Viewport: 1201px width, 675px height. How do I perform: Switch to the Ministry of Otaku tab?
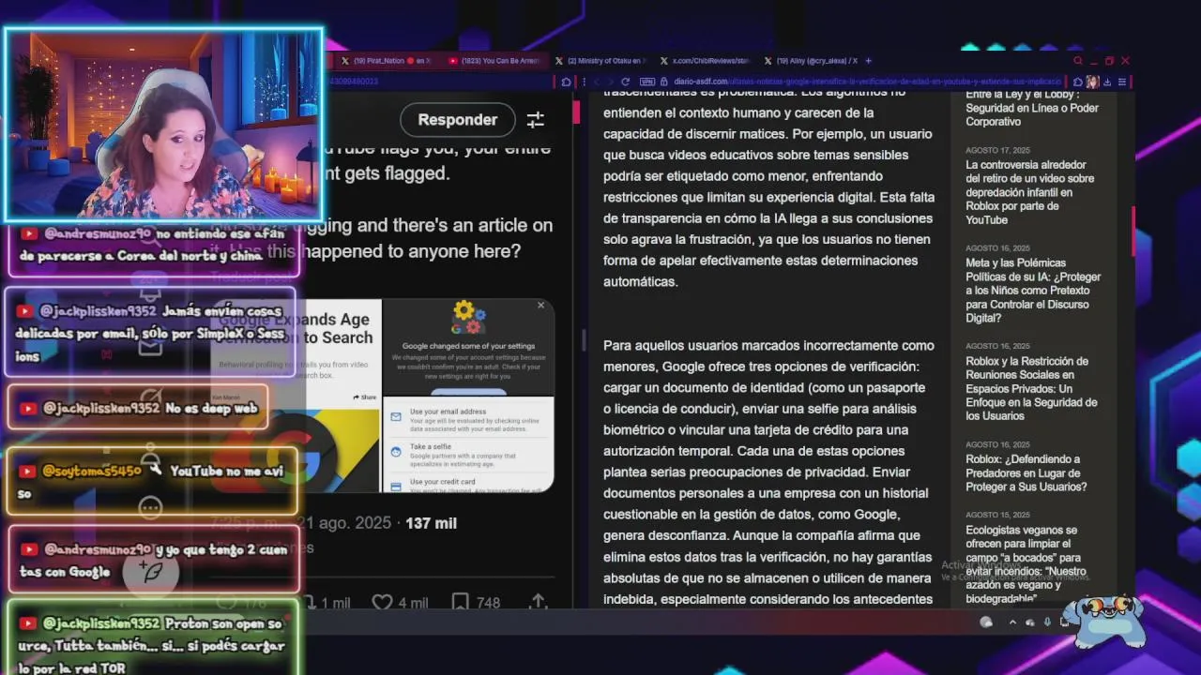601,61
